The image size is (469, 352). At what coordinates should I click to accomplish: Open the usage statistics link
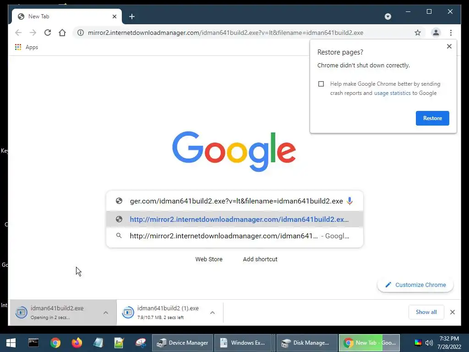pyautogui.click(x=392, y=93)
